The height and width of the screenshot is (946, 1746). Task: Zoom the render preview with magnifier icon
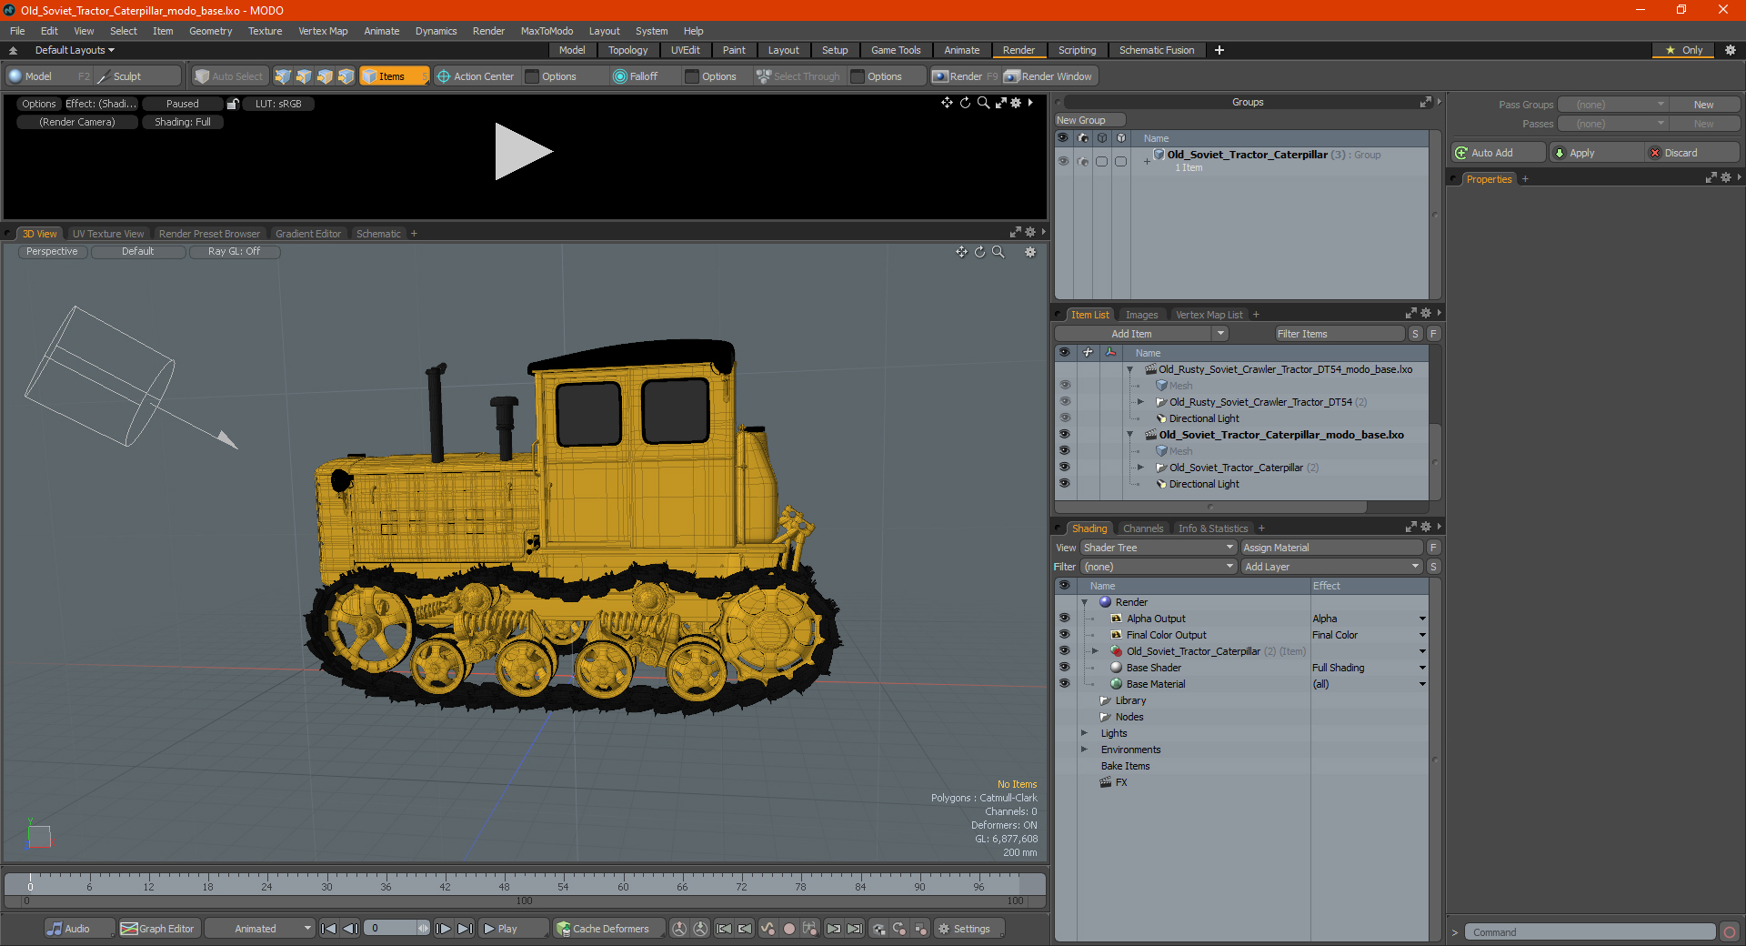click(x=983, y=103)
